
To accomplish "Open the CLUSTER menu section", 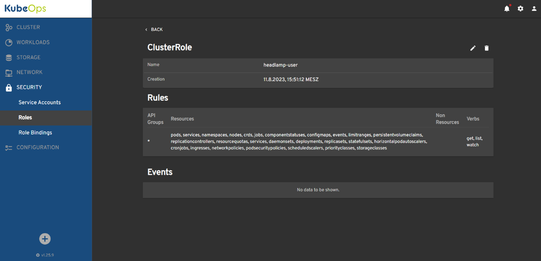I will pos(28,27).
